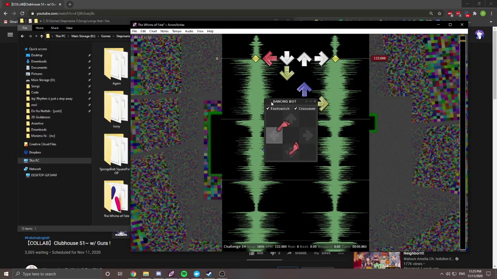Reload the Chrome page
Screen dimensions: 497x279
[22, 14]
